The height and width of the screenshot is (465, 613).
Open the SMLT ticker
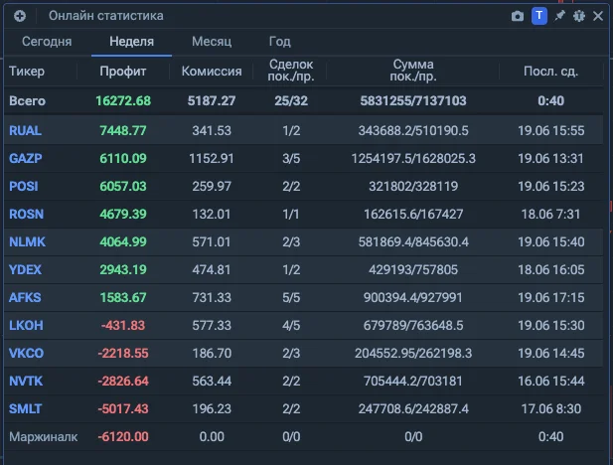(25, 408)
